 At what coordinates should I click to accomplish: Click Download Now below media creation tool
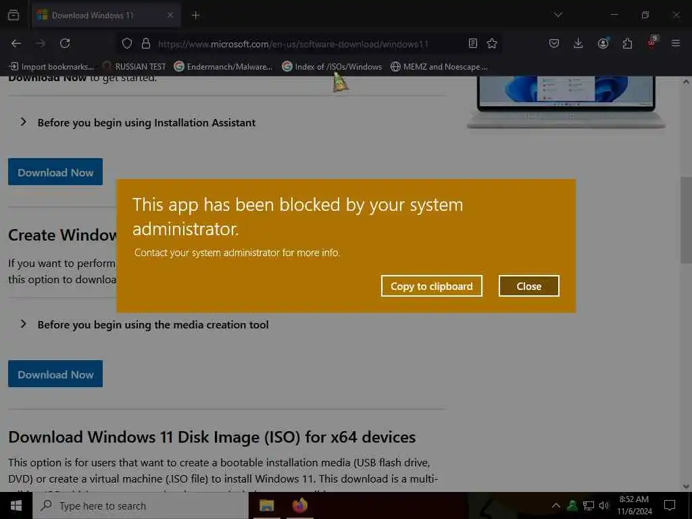coord(55,374)
